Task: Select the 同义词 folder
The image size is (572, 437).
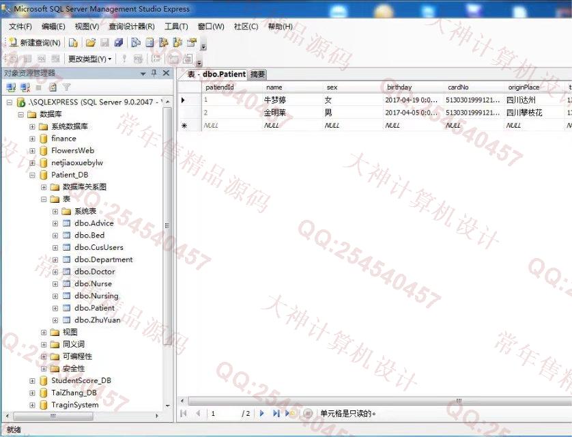Action: tap(73, 344)
